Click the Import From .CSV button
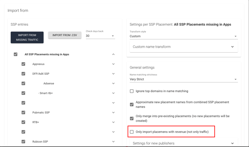Image resolution: width=249 pixels, height=147 pixels. (65, 35)
